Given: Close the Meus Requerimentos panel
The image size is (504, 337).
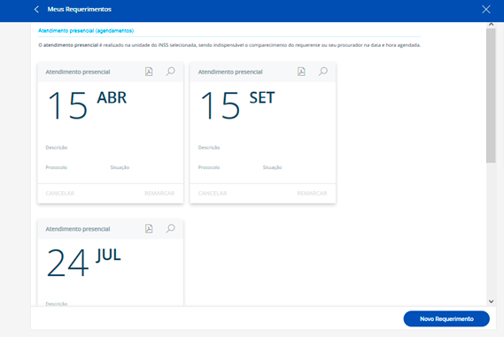Looking at the screenshot, I should (486, 10).
